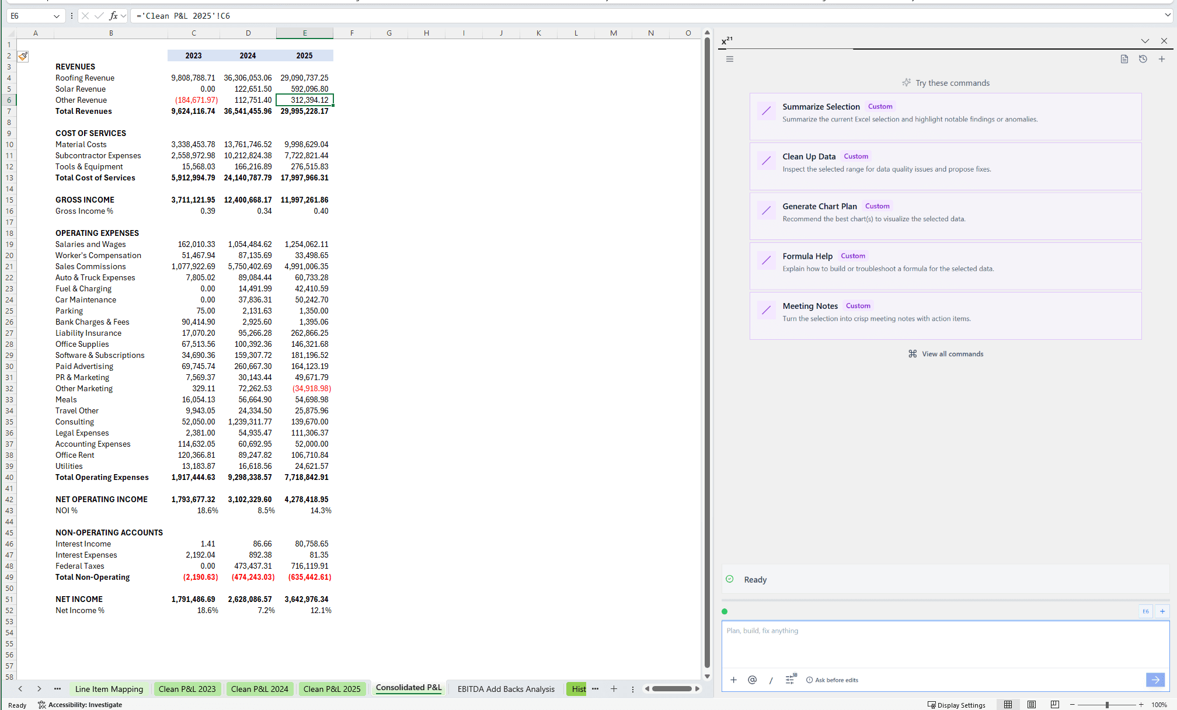Click the insert function fx icon
Viewport: 1177px width, 710px height.
click(x=113, y=16)
